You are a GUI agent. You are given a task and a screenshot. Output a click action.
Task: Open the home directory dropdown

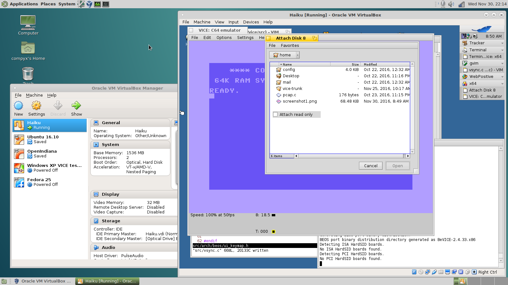pyautogui.click(x=284, y=55)
